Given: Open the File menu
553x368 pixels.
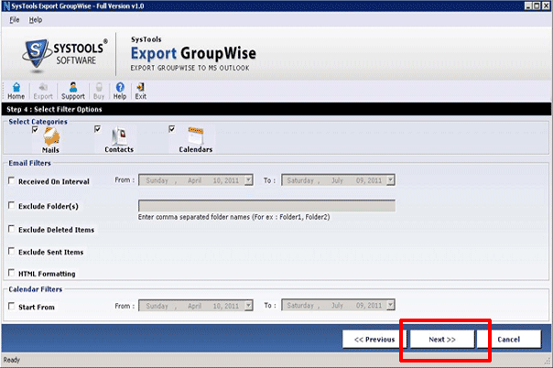Looking at the screenshot, I should pos(15,19).
